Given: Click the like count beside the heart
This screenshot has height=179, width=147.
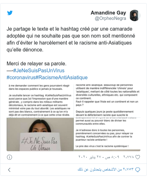Looking at the screenshot, I should click(129, 157).
